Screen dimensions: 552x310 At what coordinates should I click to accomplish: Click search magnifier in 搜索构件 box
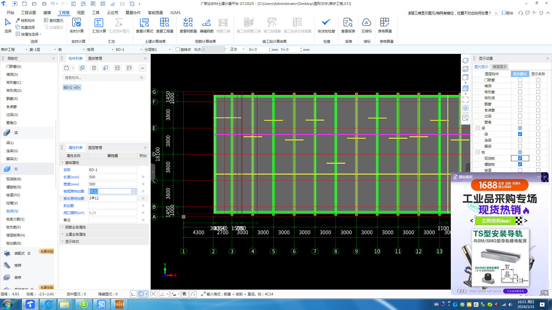pyautogui.click(x=141, y=78)
